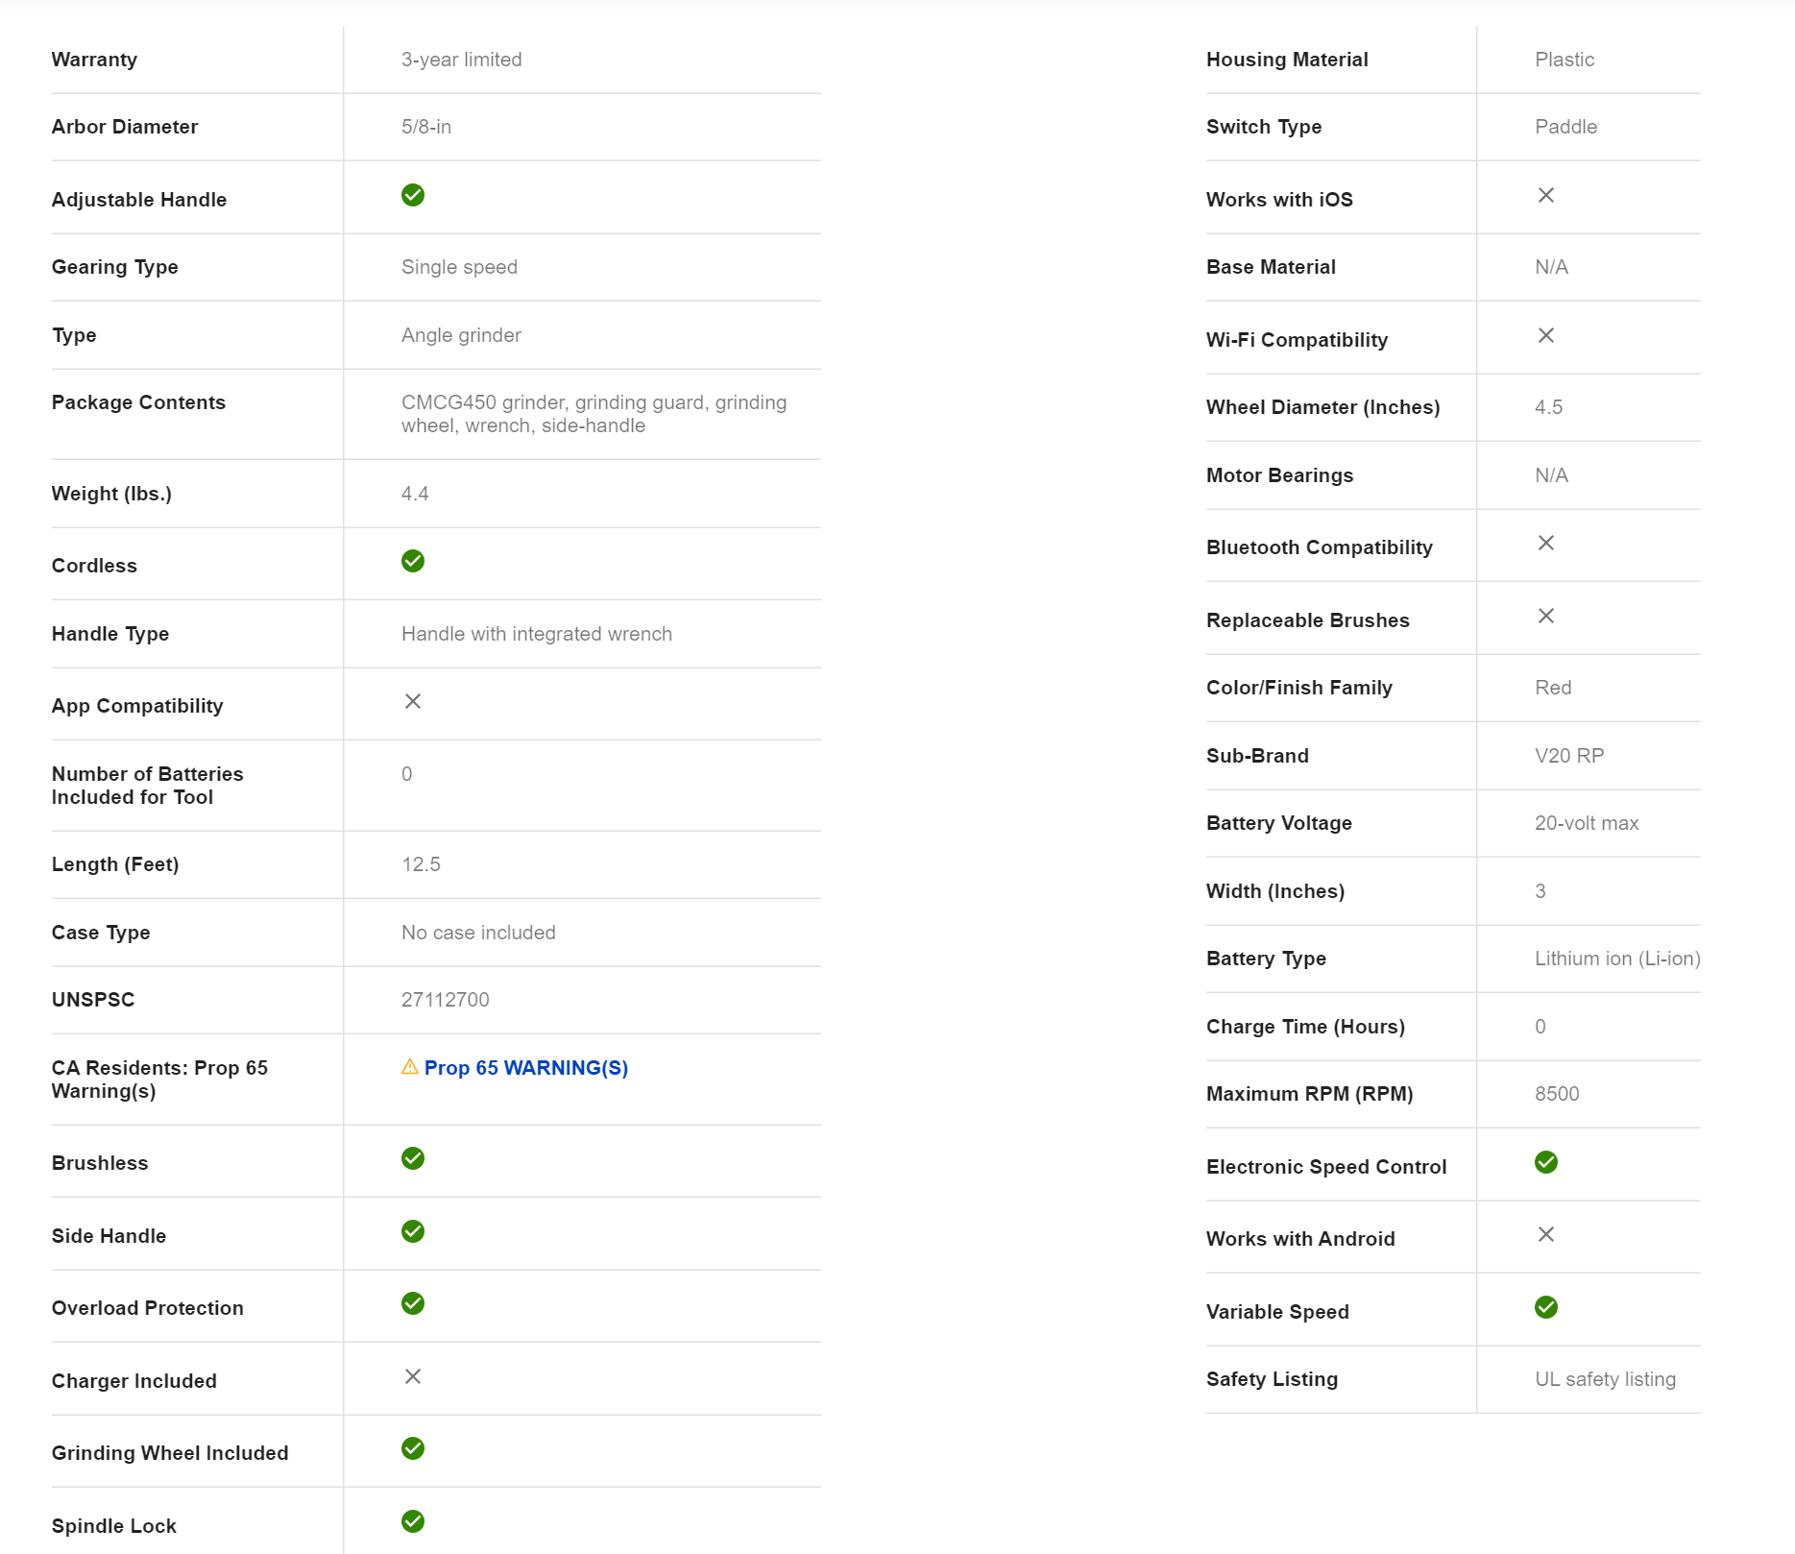Click the X icon for App Compatibility

[413, 702]
